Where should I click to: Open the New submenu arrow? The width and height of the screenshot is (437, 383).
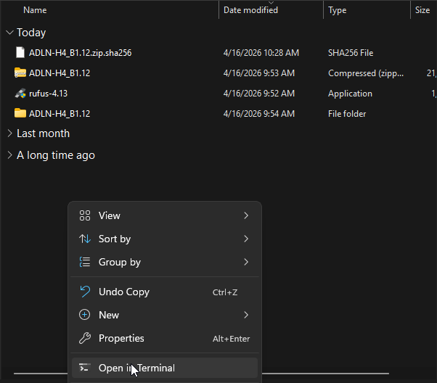click(x=246, y=315)
